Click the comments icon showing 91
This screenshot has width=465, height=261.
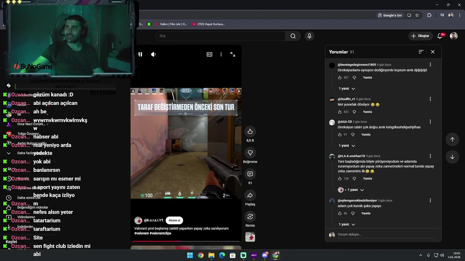(x=250, y=174)
